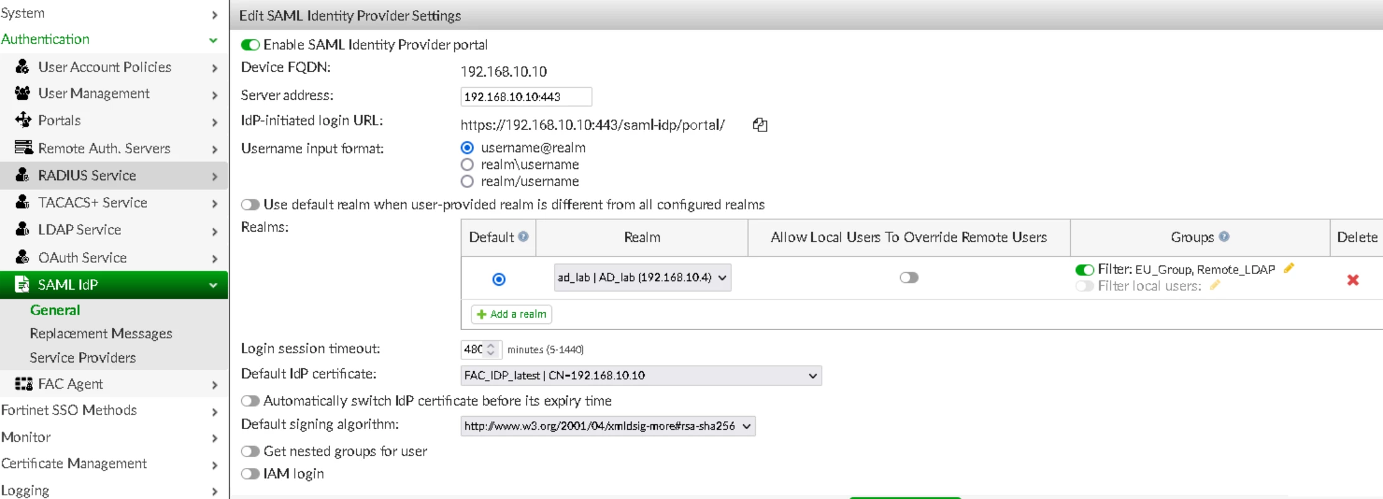Expand the System menu section

114,13
